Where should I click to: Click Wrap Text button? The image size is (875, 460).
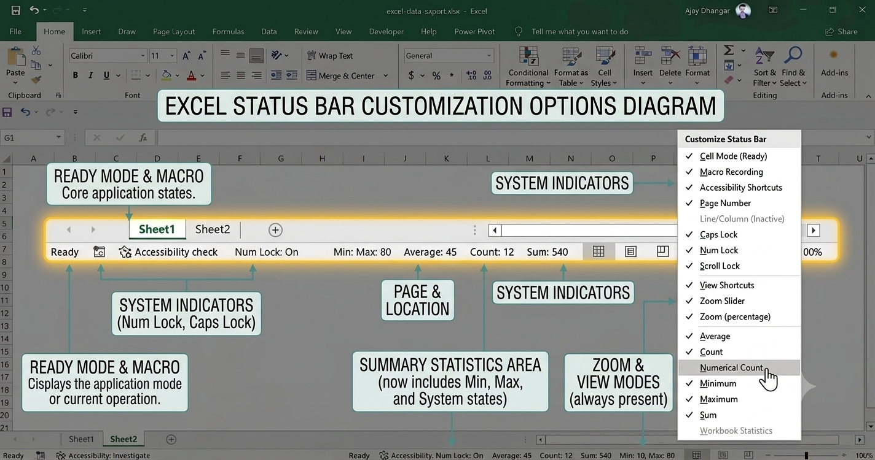[x=329, y=56]
